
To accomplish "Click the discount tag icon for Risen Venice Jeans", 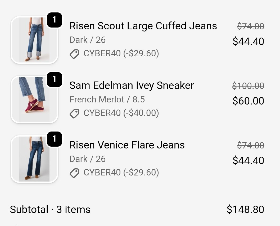I will point(75,173).
